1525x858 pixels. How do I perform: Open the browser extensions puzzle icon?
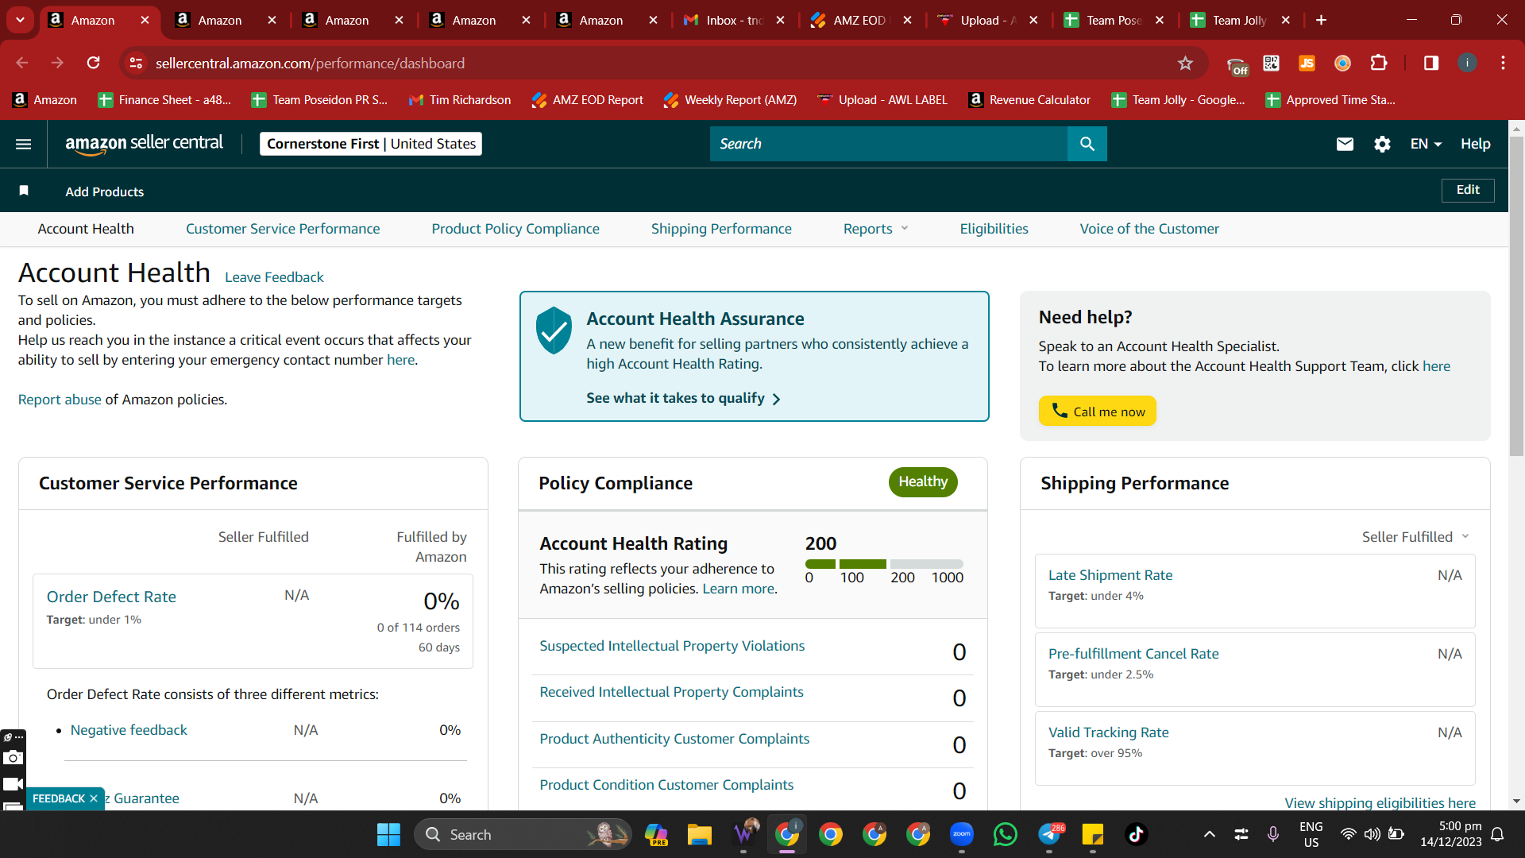tap(1380, 63)
